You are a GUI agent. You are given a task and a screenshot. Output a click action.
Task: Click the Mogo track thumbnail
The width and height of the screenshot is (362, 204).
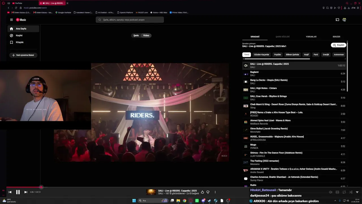point(246,146)
